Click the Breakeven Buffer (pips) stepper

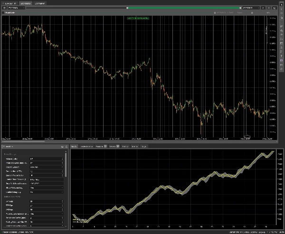pyautogui.click(x=62, y=218)
